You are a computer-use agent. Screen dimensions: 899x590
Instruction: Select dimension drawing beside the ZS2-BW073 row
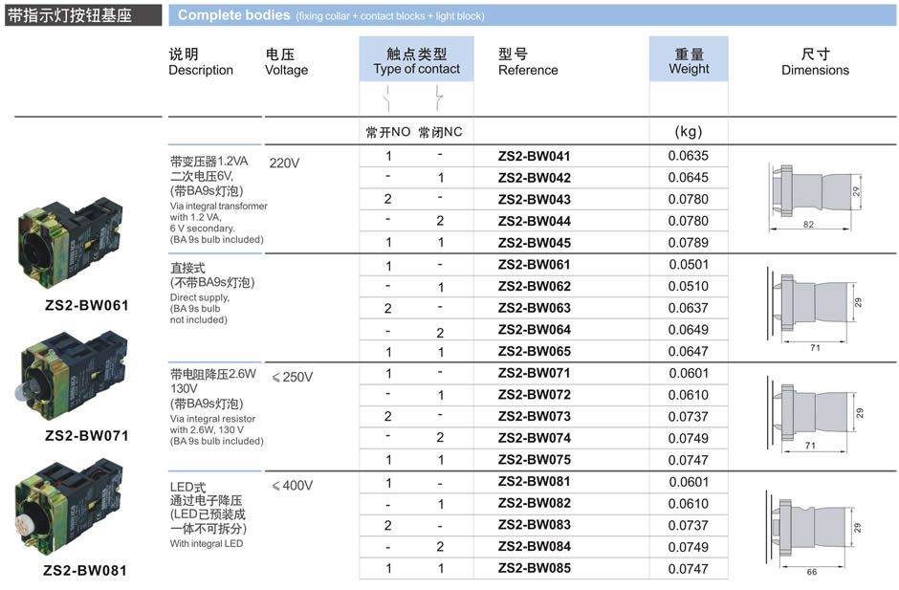(813, 413)
